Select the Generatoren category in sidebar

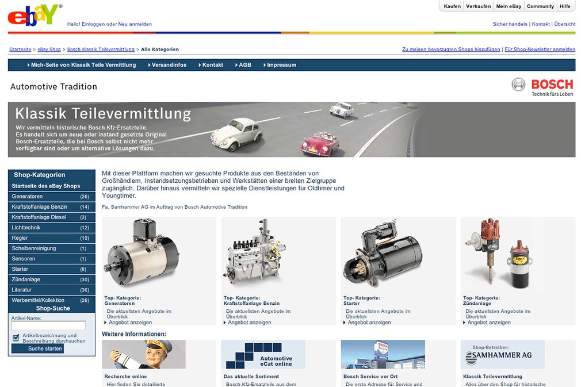(52, 197)
